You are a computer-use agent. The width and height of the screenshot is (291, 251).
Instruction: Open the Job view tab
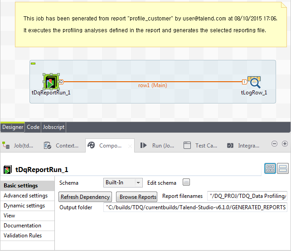[x=18, y=146]
